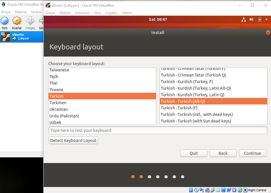Open the Giriş menu in VM window
The width and height of the screenshot is (271, 193).
click(98, 13)
